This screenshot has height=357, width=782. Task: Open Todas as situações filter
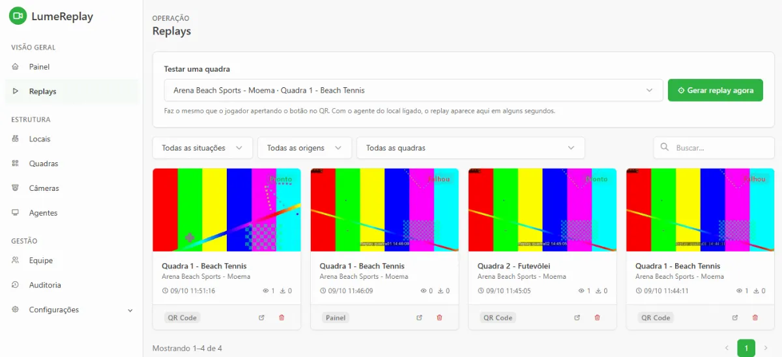(x=202, y=148)
